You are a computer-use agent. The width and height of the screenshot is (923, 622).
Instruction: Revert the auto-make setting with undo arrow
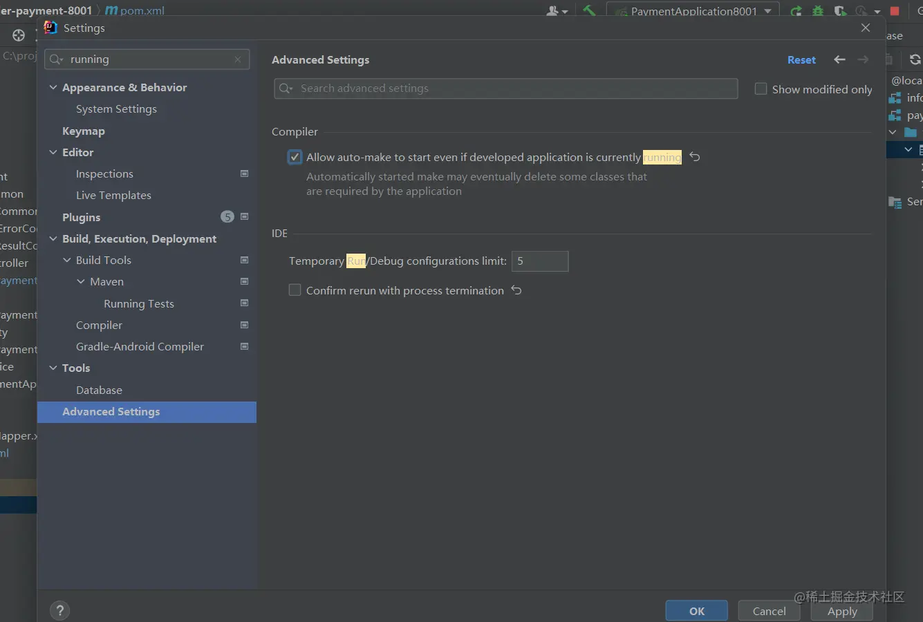click(x=695, y=157)
